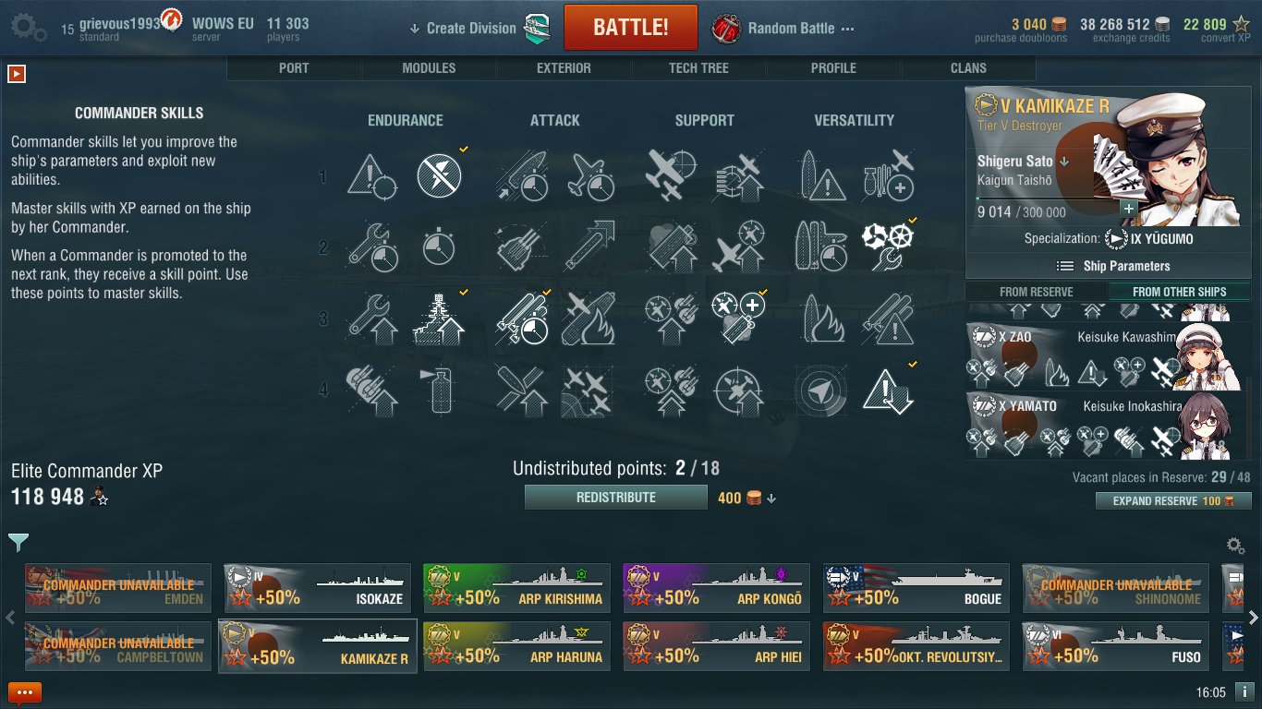Expand the commander Shigeru Sato dropdown arrow
This screenshot has width=1262, height=709.
click(x=1064, y=162)
